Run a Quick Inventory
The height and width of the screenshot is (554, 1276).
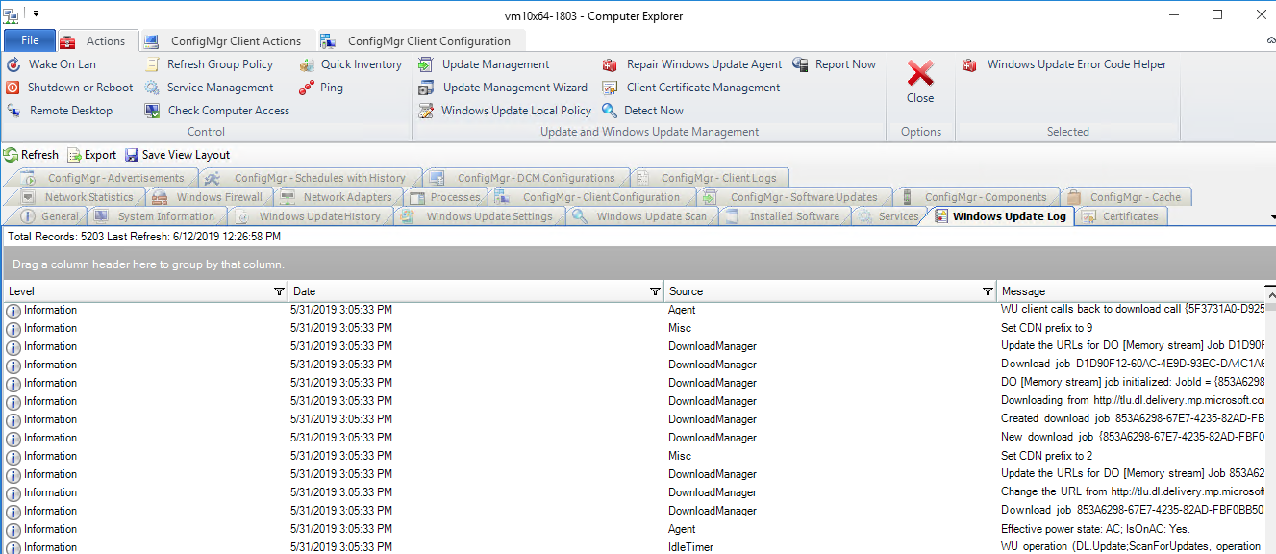[x=361, y=64]
